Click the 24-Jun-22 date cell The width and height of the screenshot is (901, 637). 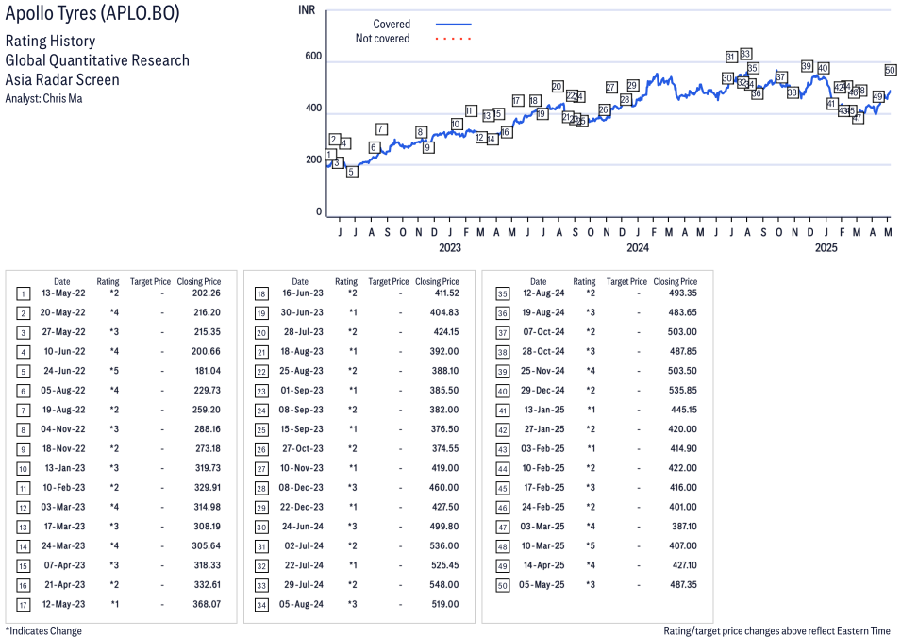point(64,371)
